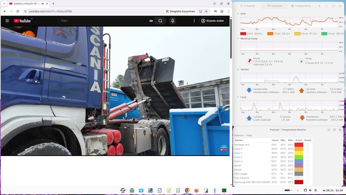This screenshot has height=195, width=346.
Task: Toggle graph for Core 1 sensor
Action: [307, 153]
